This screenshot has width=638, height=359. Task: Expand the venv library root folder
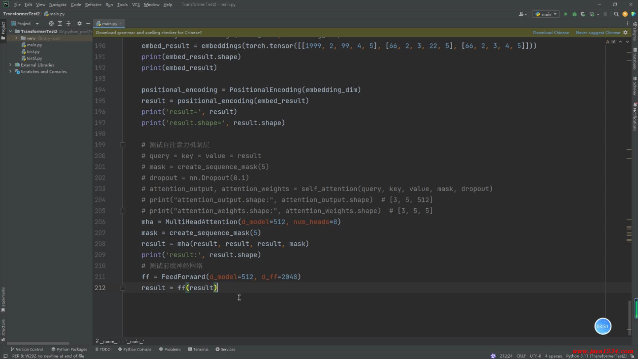[16, 38]
